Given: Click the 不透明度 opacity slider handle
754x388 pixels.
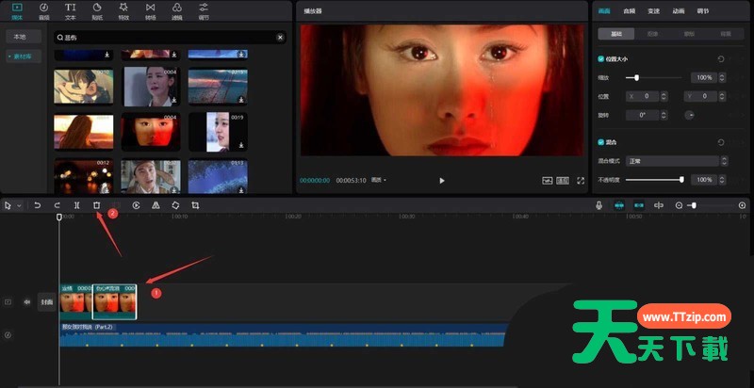Looking at the screenshot, I should (x=681, y=179).
